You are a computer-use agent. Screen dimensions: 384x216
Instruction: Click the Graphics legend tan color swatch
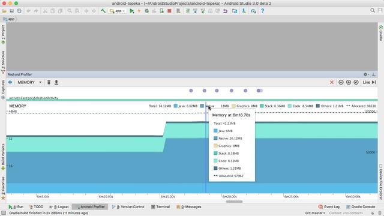233,106
